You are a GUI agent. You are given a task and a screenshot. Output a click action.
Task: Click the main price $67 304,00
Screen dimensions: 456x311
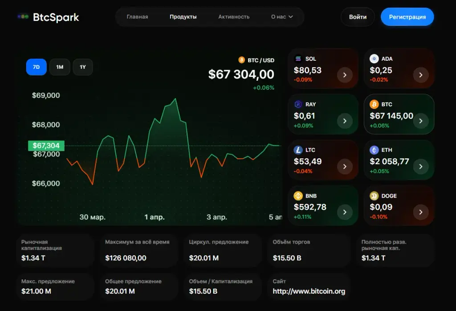pos(241,75)
